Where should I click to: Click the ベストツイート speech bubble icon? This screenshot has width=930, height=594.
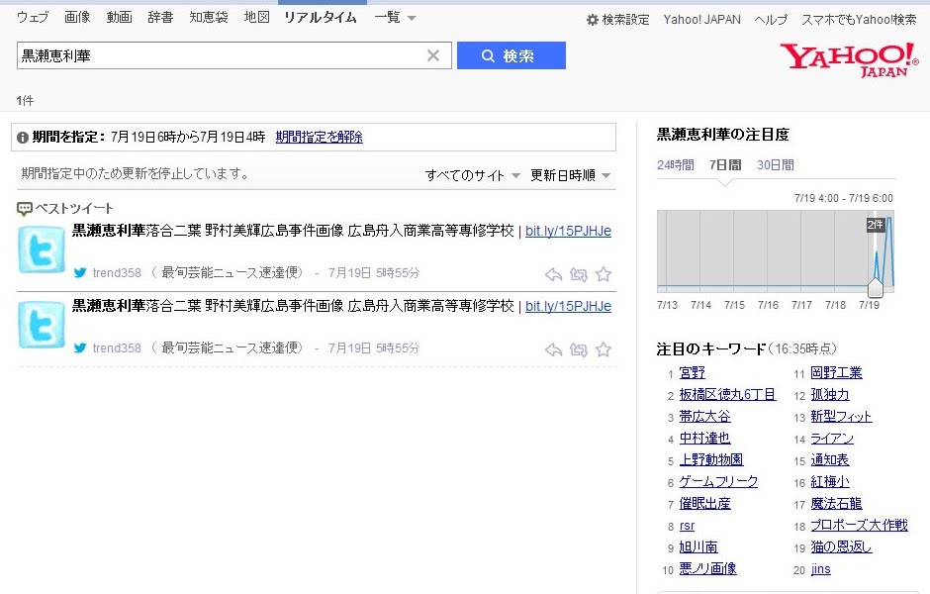point(25,208)
